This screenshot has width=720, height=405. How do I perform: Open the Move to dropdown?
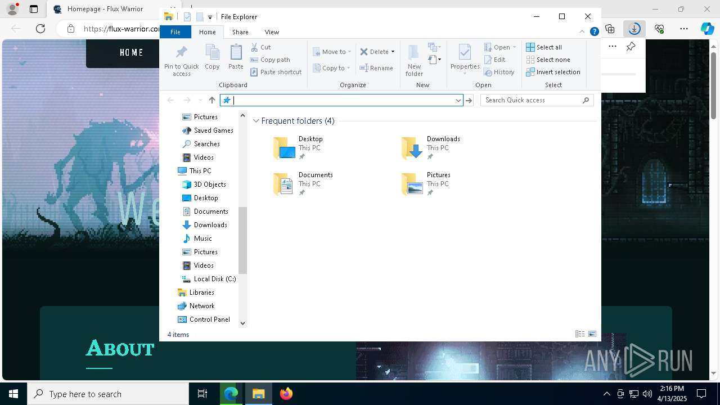coord(332,52)
